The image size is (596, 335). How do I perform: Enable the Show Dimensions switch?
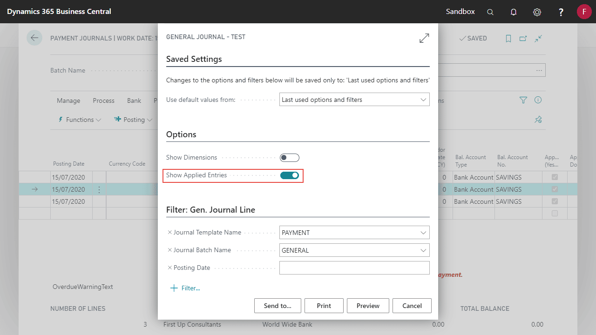coord(289,158)
